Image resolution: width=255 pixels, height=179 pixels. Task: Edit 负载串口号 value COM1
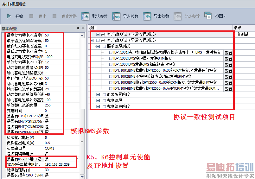pyautogui.click(x=62, y=148)
